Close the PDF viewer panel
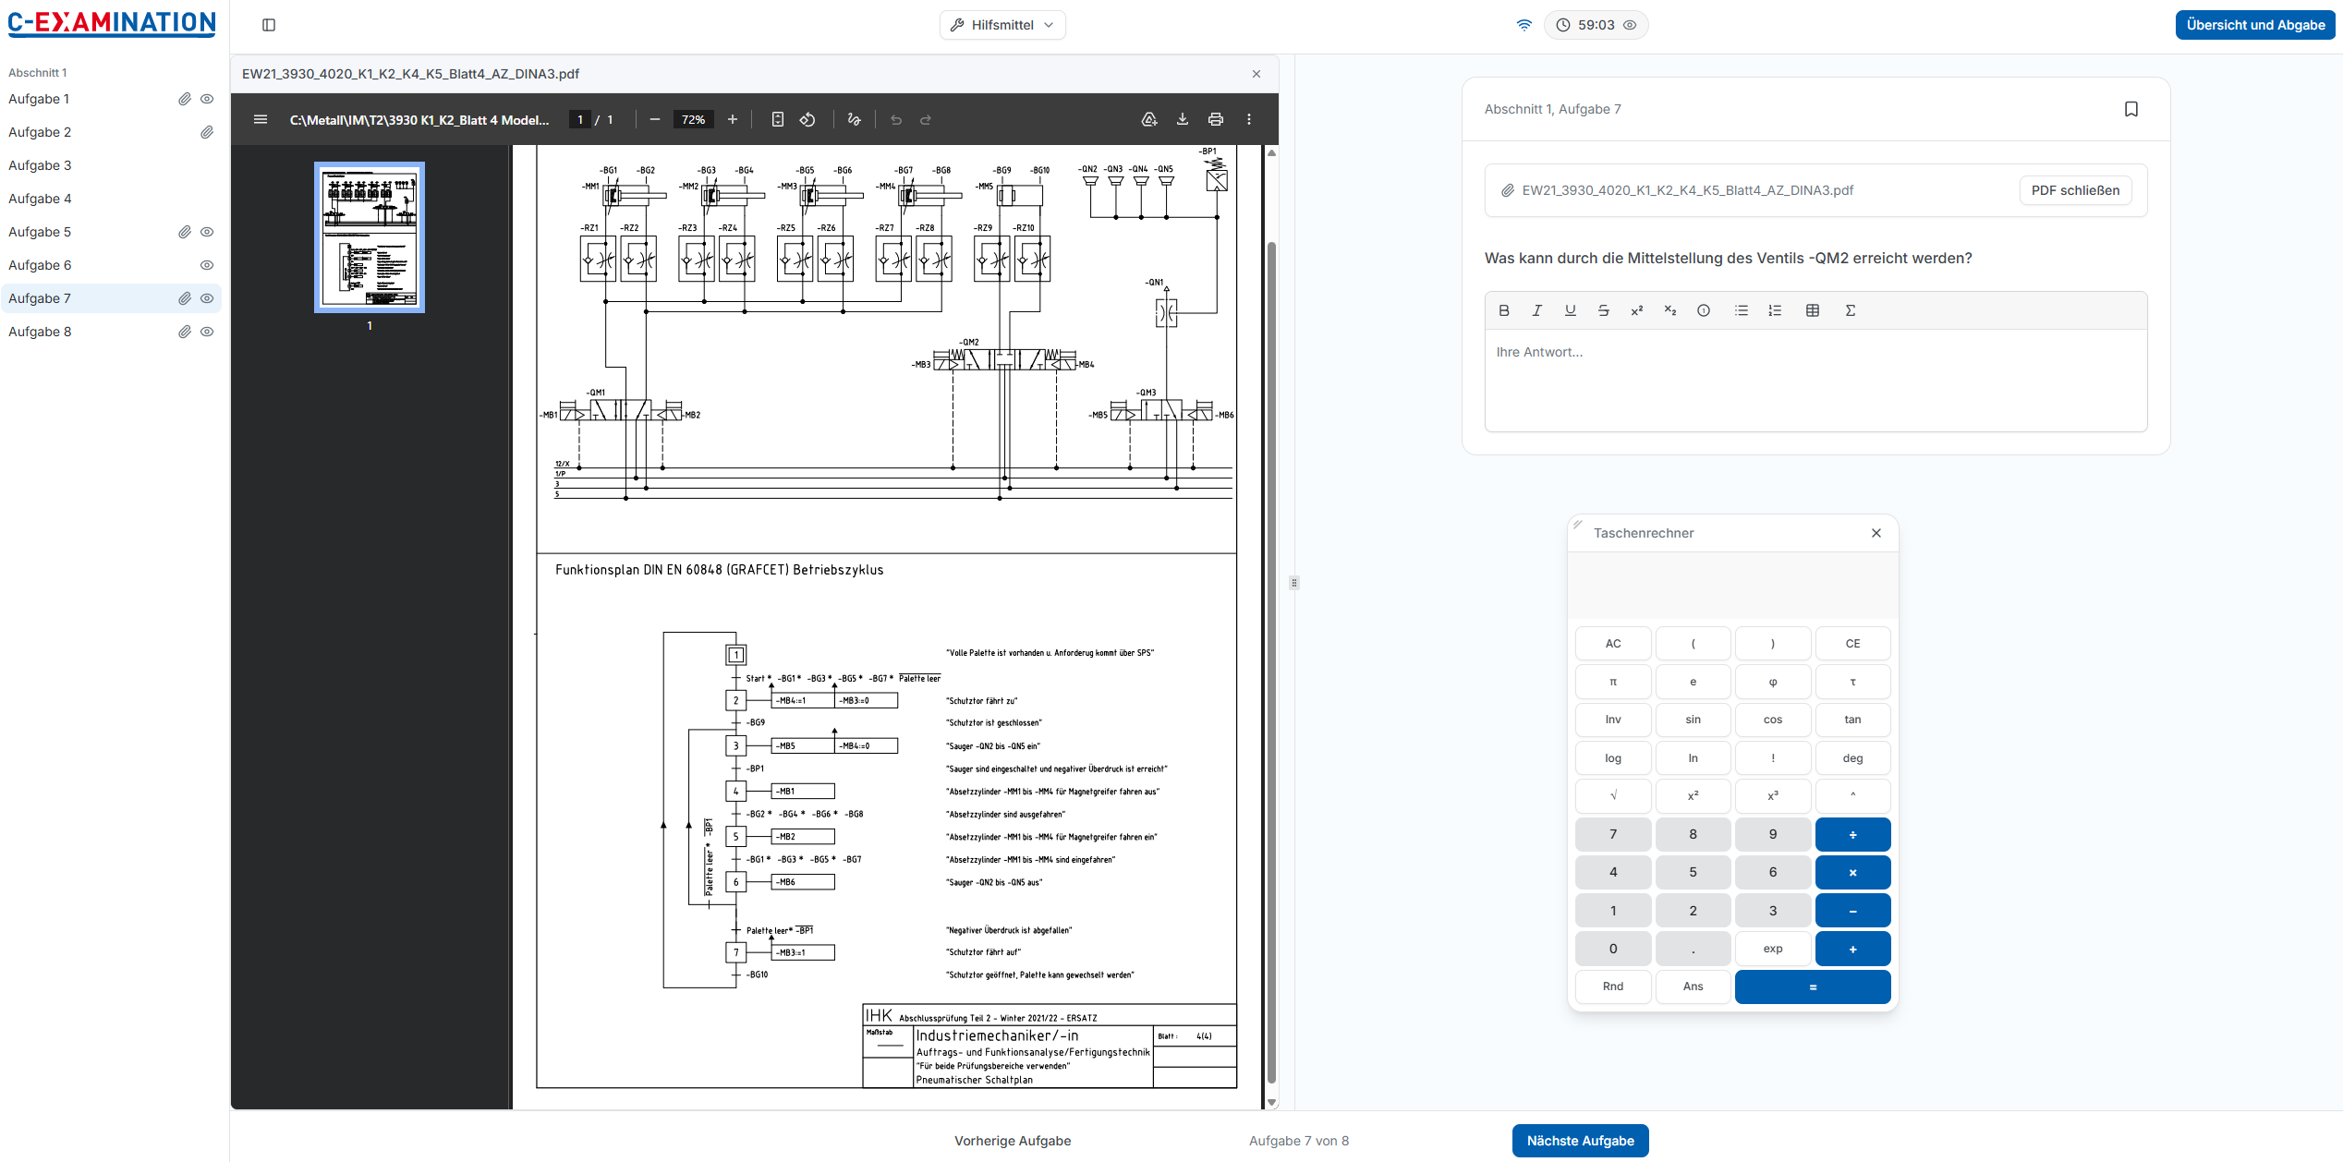This screenshot has width=2343, height=1162. pos(1256,74)
